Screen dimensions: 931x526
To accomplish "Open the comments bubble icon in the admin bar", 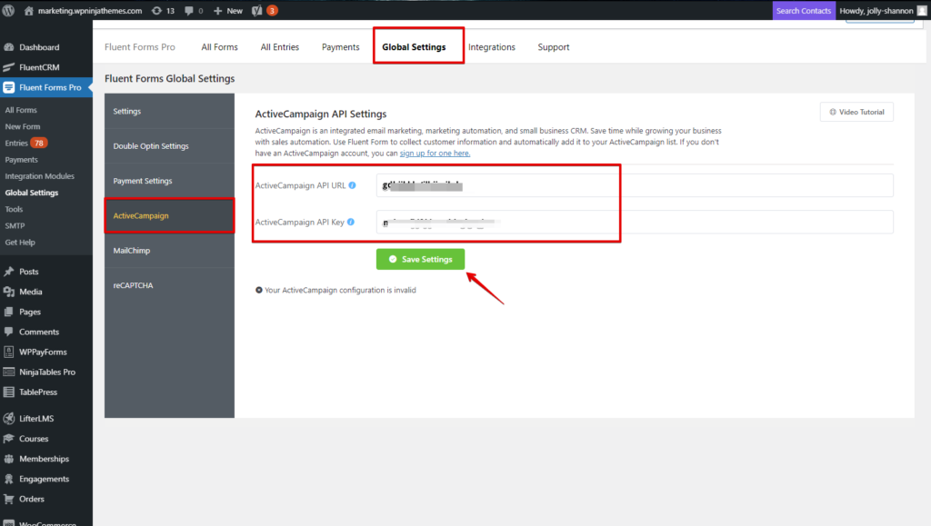I will [189, 11].
